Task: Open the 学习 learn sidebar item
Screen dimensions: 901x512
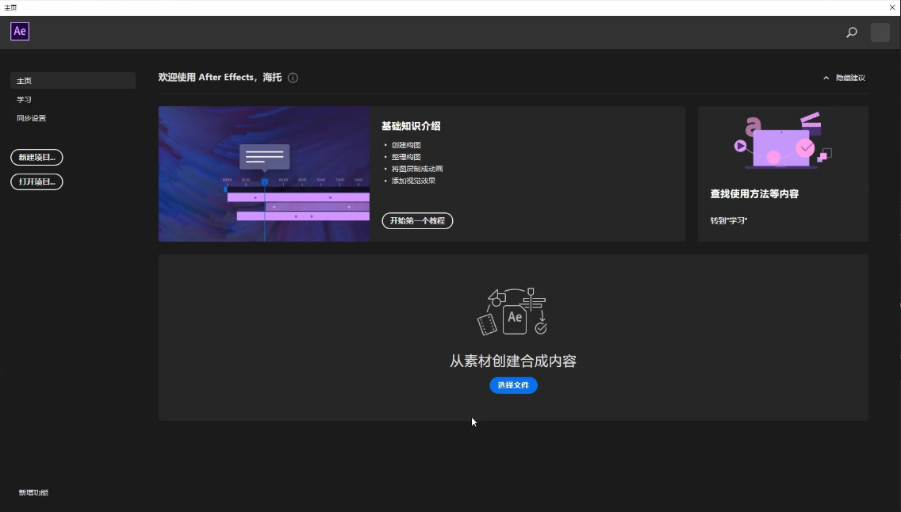Action: [x=24, y=99]
